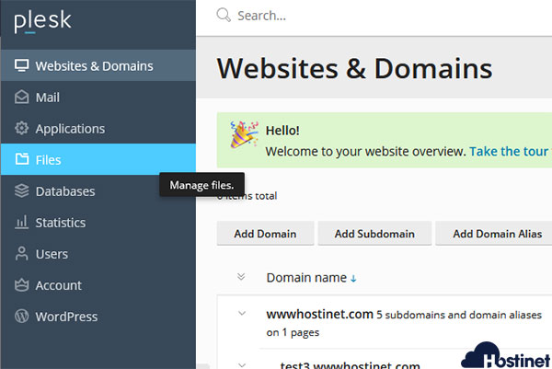Click the WordPress logo icon
Image resolution: width=552 pixels, height=369 pixels.
click(x=21, y=317)
